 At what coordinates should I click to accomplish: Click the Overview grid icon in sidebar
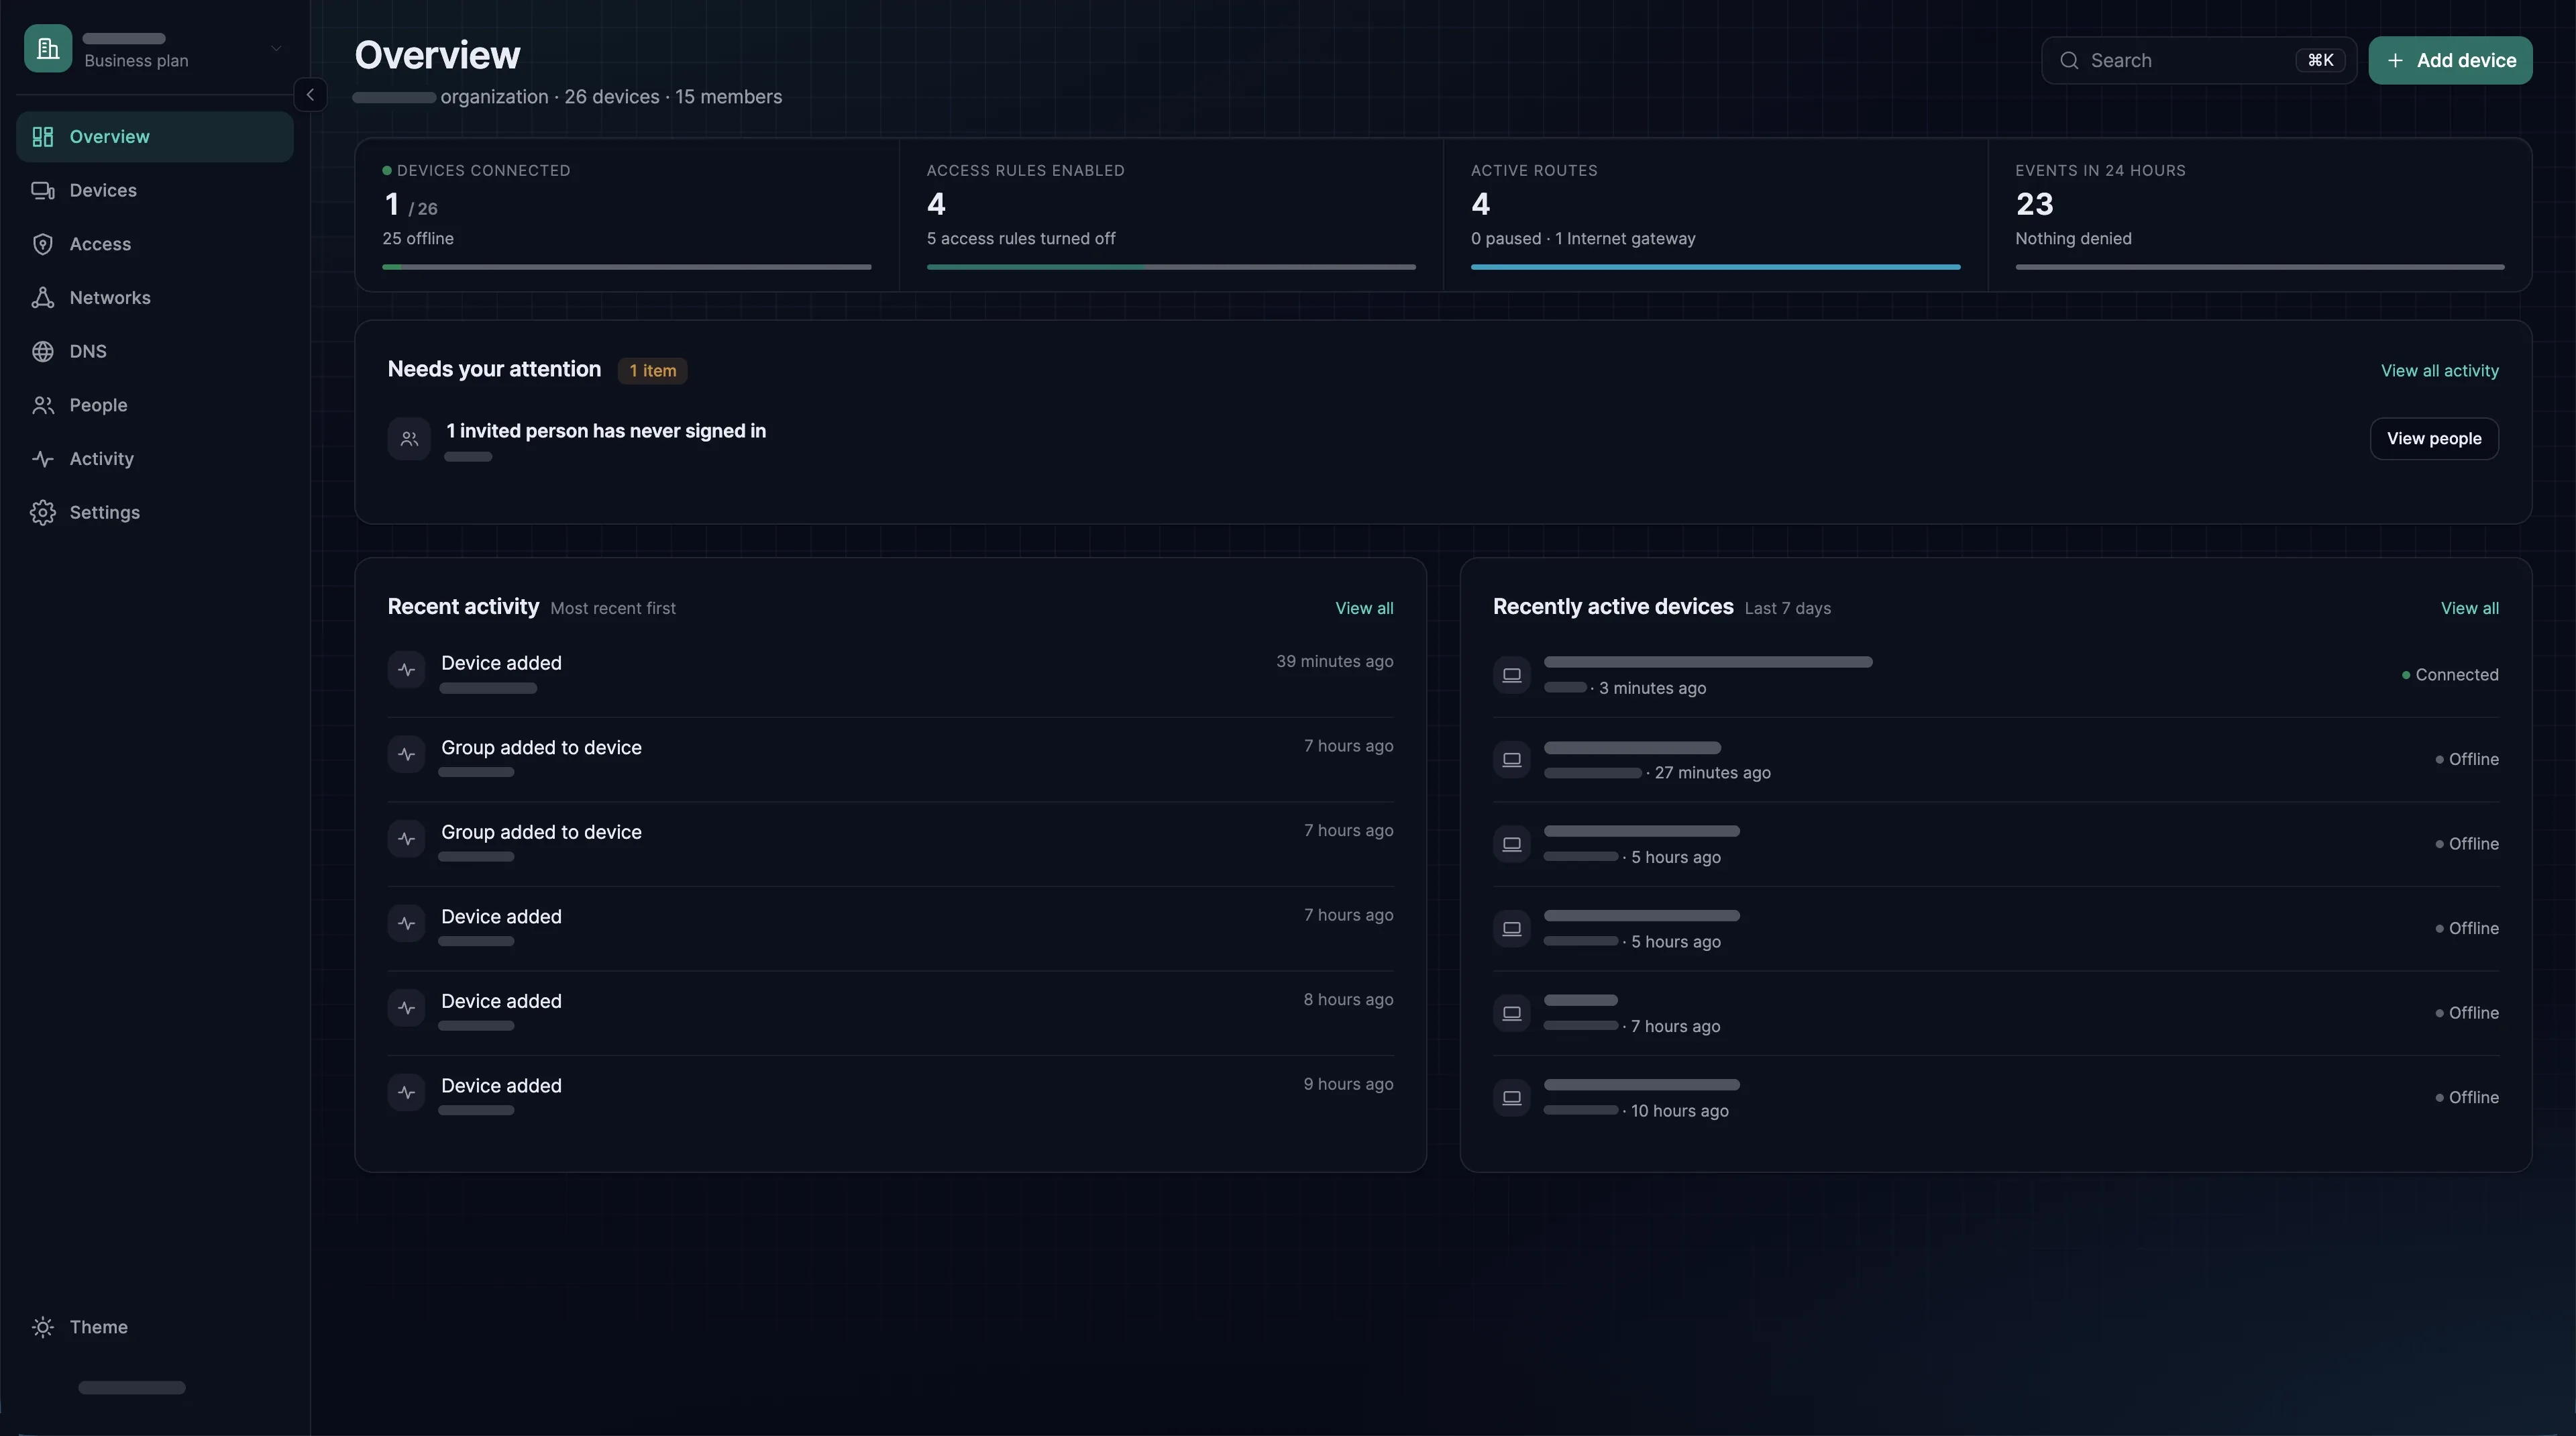pyautogui.click(x=42, y=137)
